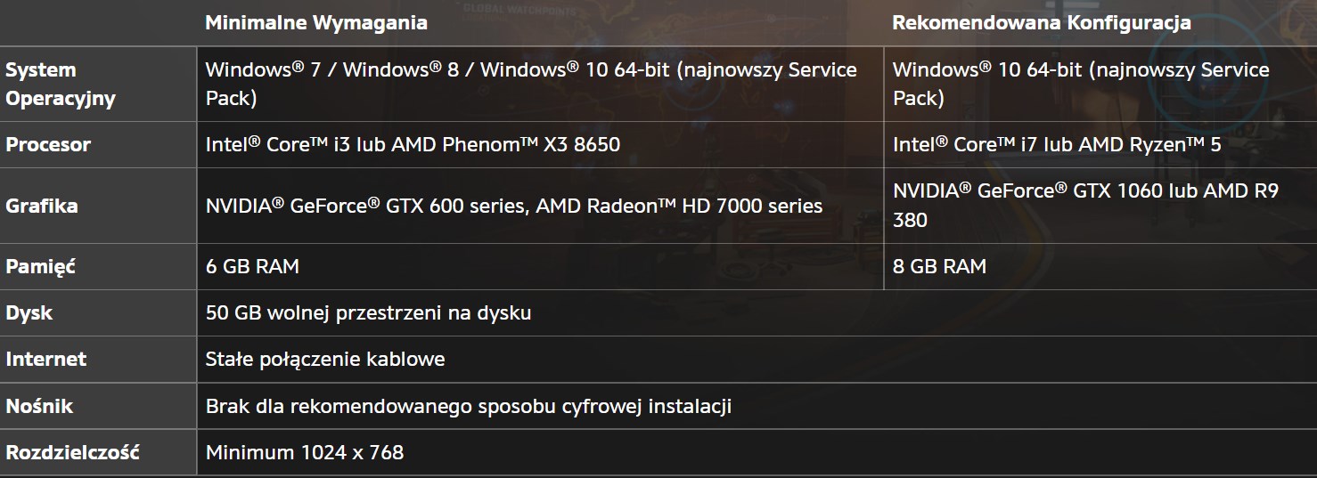Select the System Operacyjny row label

coord(61,84)
